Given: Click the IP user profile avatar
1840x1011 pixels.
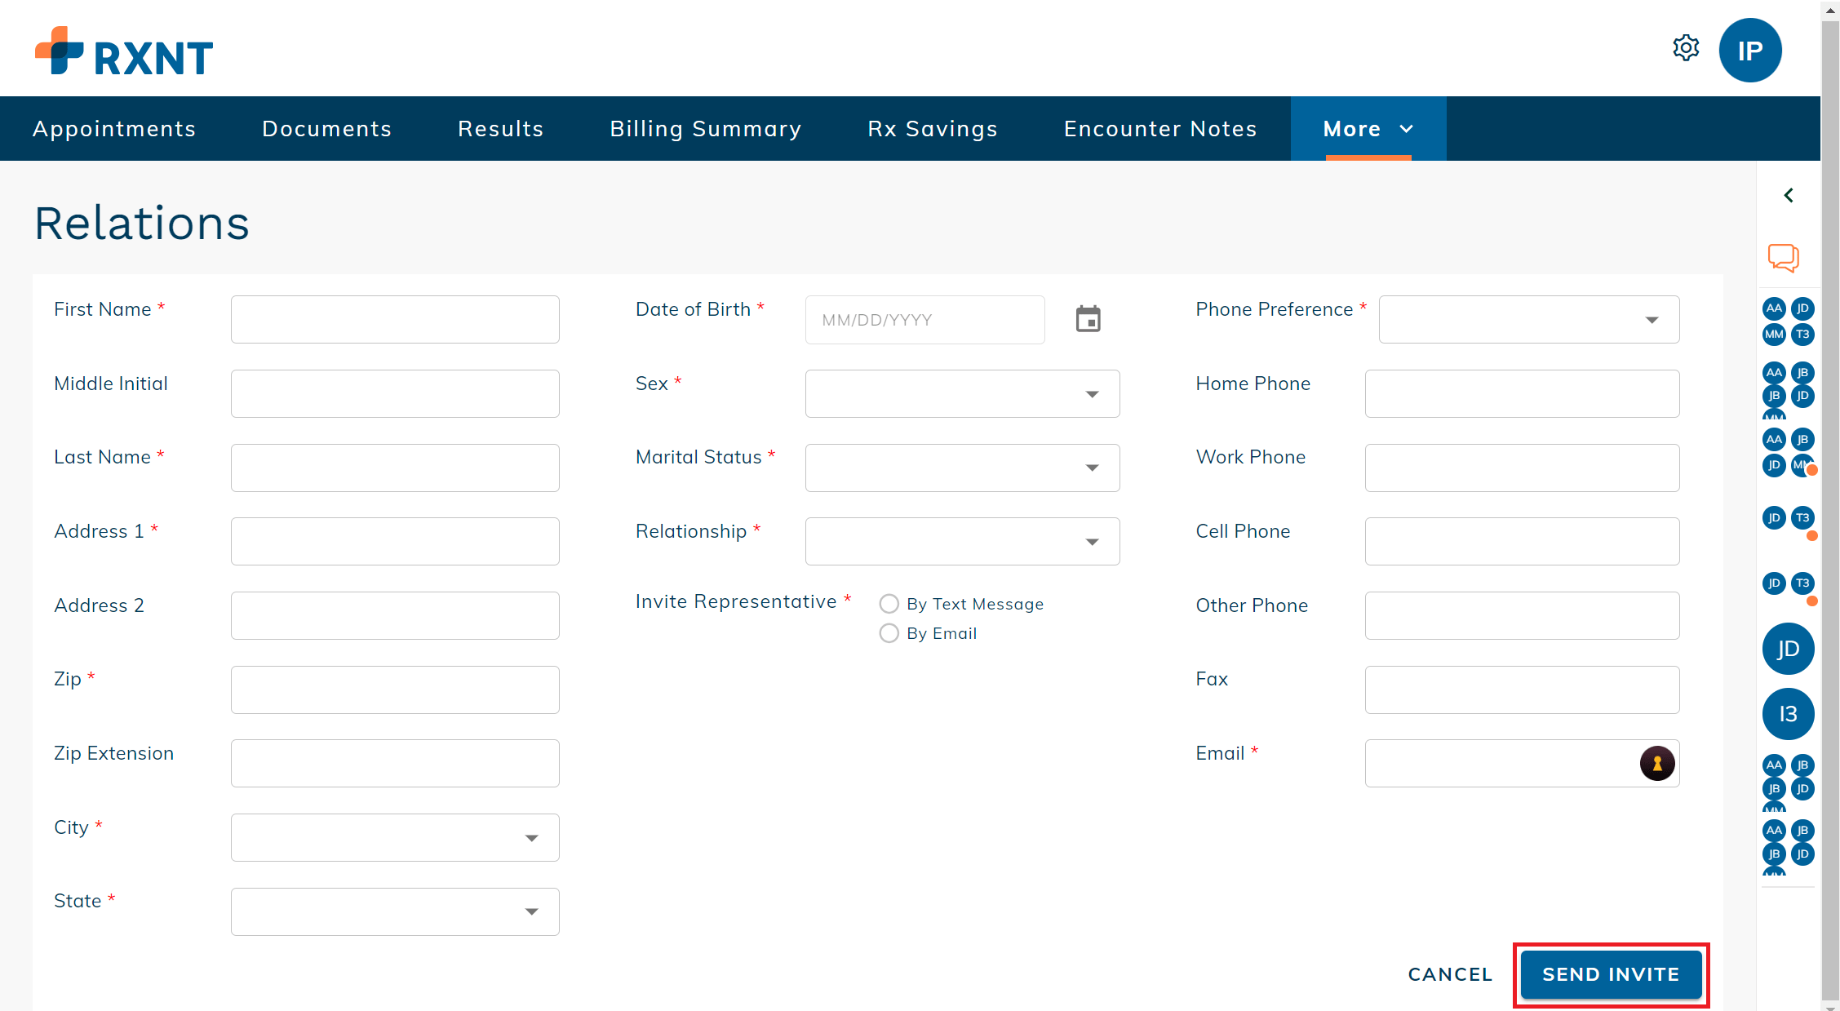Looking at the screenshot, I should click(1749, 51).
